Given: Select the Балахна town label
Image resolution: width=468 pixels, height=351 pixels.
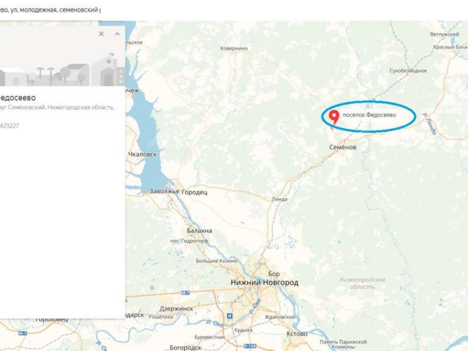Looking at the screenshot, I should [x=199, y=230].
